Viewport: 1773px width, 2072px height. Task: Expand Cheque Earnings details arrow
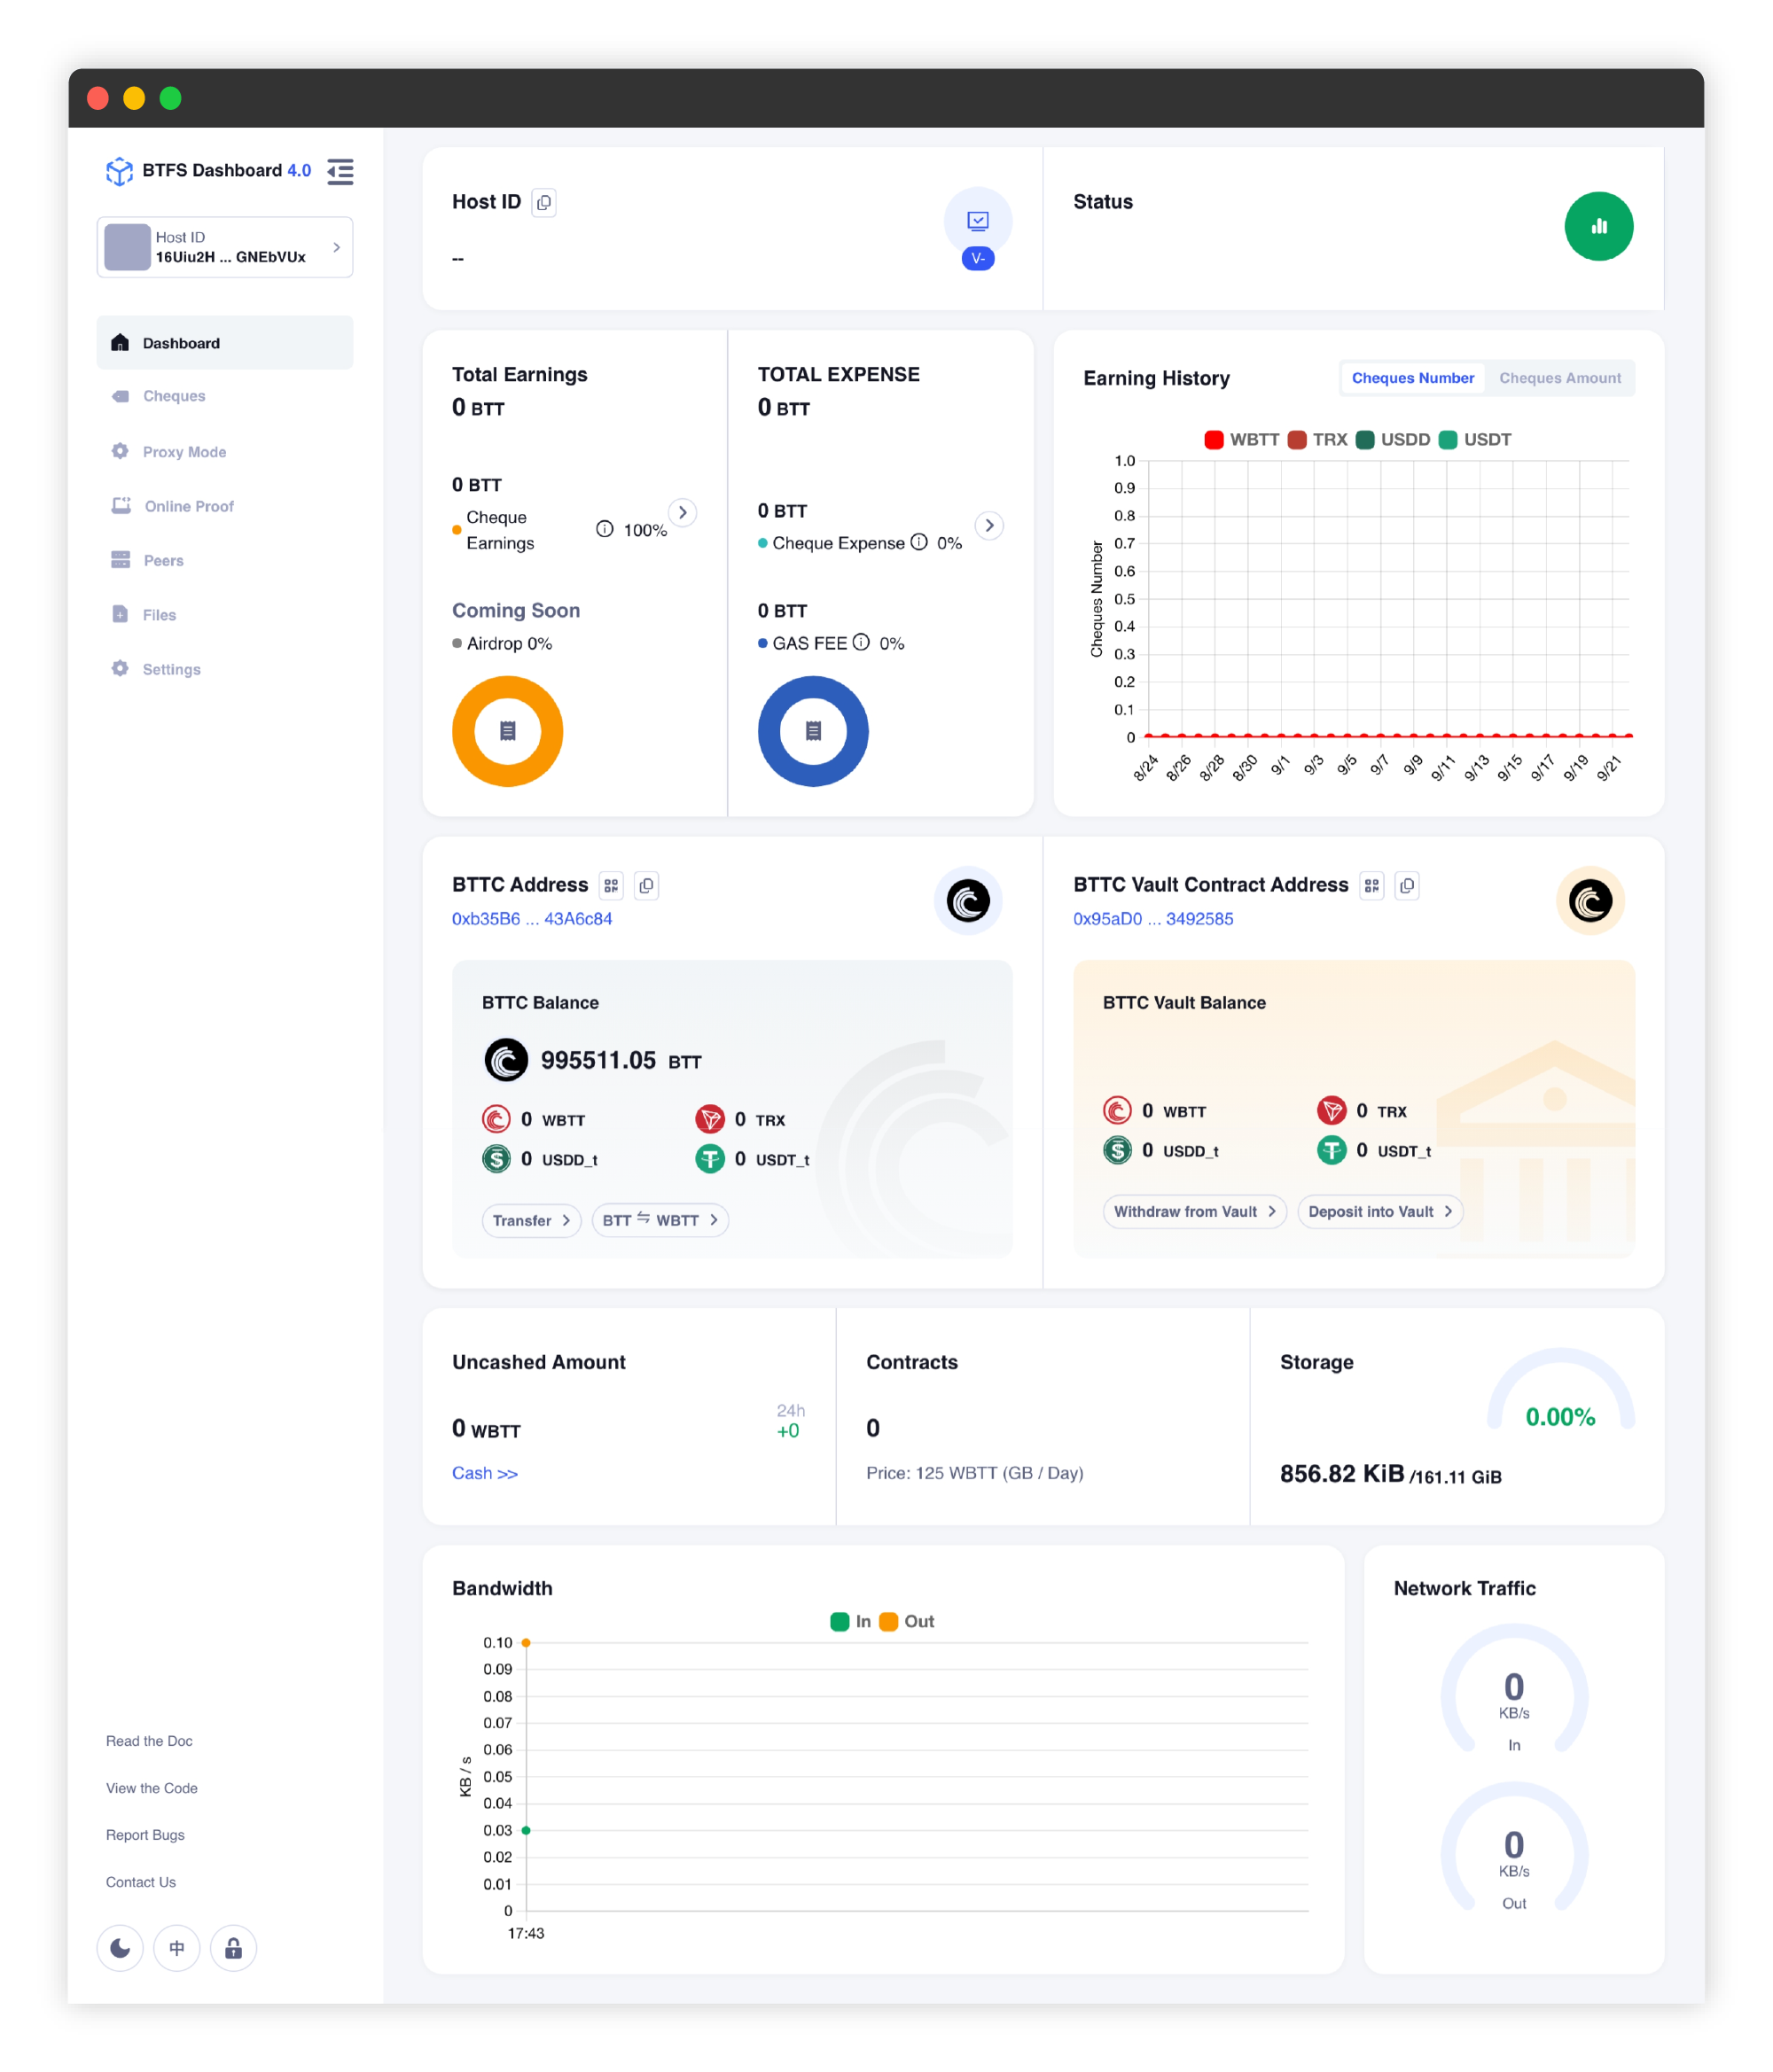[x=683, y=512]
